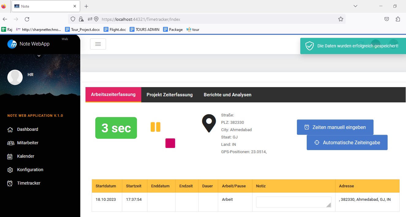Select the Arbeitszeiterfassung tab
The height and width of the screenshot is (217, 406).
113,94
